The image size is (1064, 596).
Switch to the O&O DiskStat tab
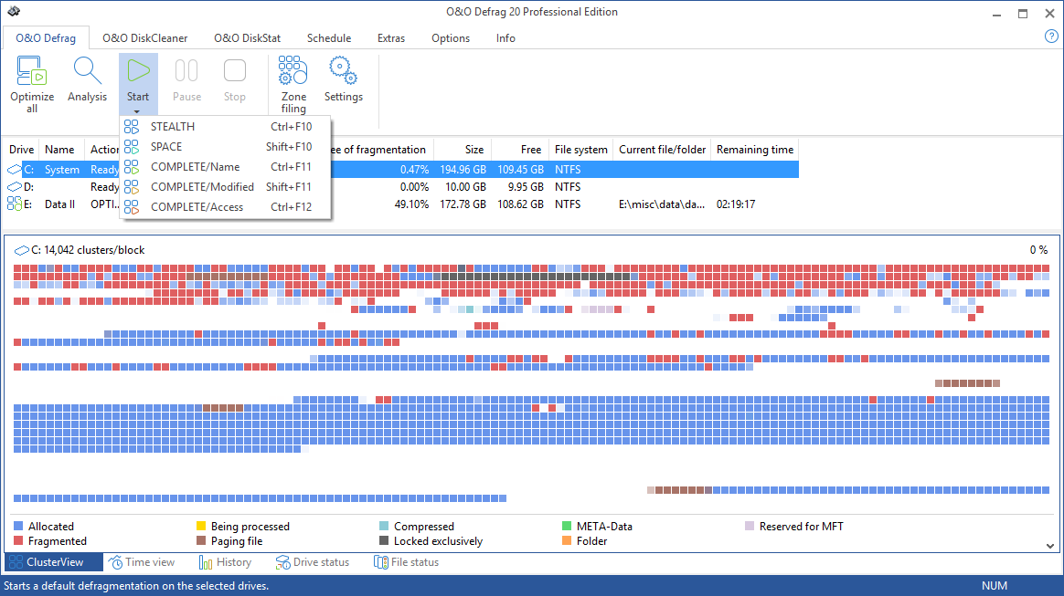pos(247,38)
